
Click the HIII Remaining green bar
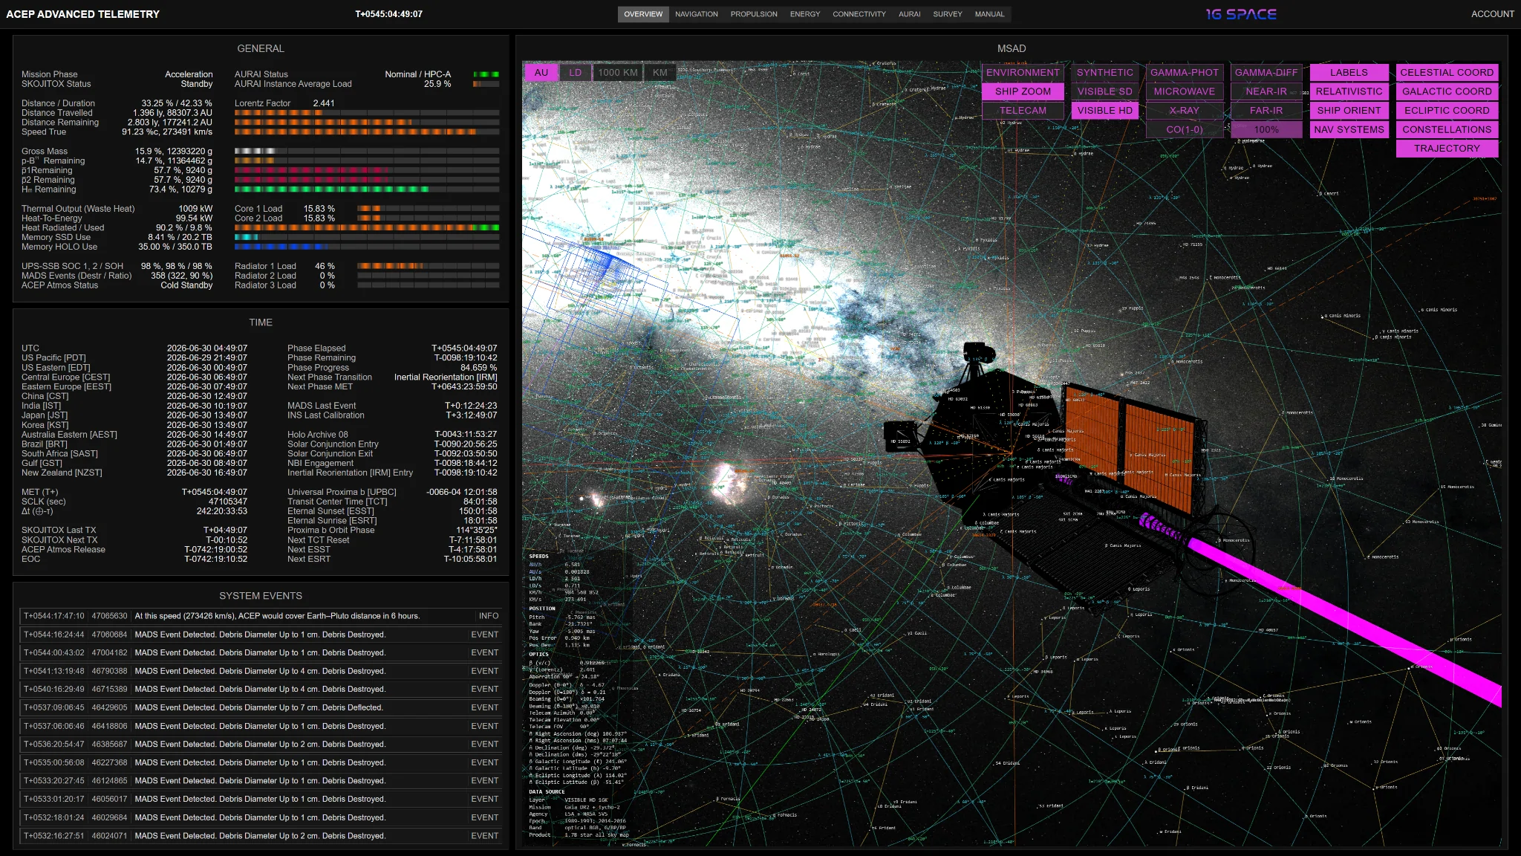(x=367, y=189)
